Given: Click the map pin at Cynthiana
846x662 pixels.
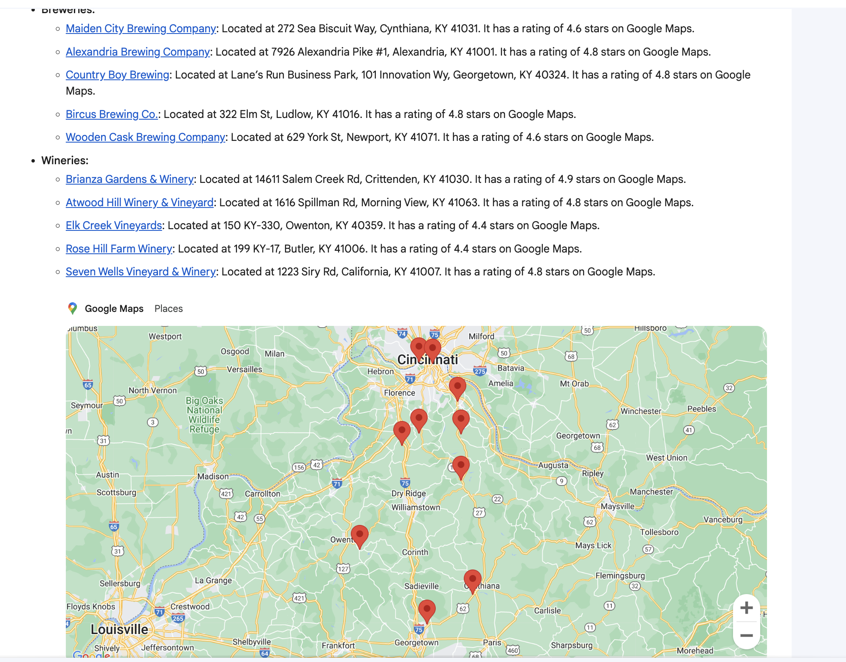Looking at the screenshot, I should [472, 580].
